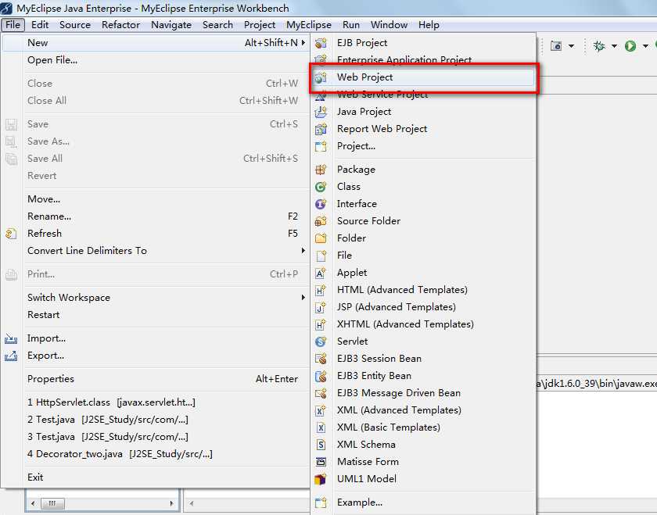657x515 pixels.
Task: Choose Open File... from File menu
Action: [155, 60]
